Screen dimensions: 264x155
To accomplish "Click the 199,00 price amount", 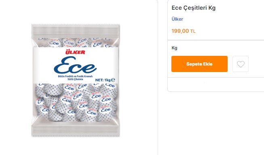I will (x=180, y=31).
